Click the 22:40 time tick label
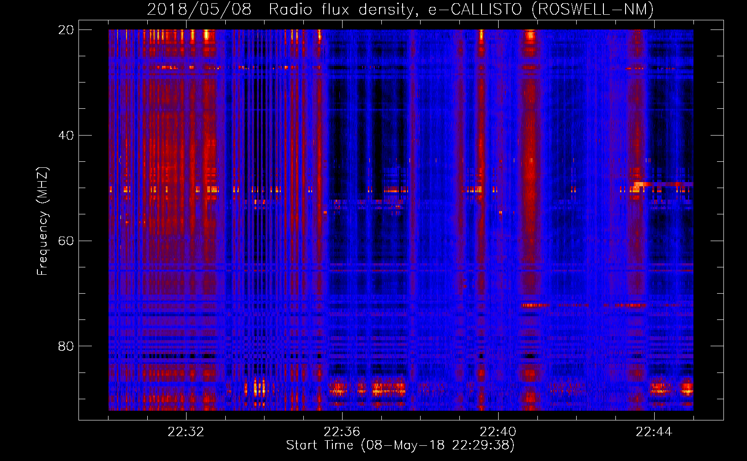 (x=498, y=432)
